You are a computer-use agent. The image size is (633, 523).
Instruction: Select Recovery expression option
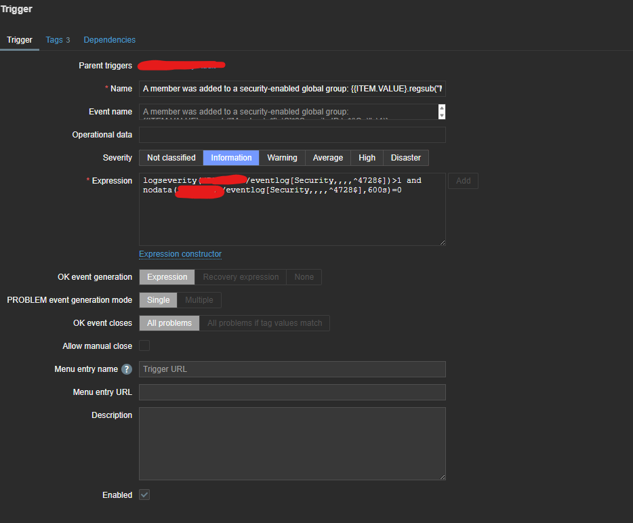(241, 277)
